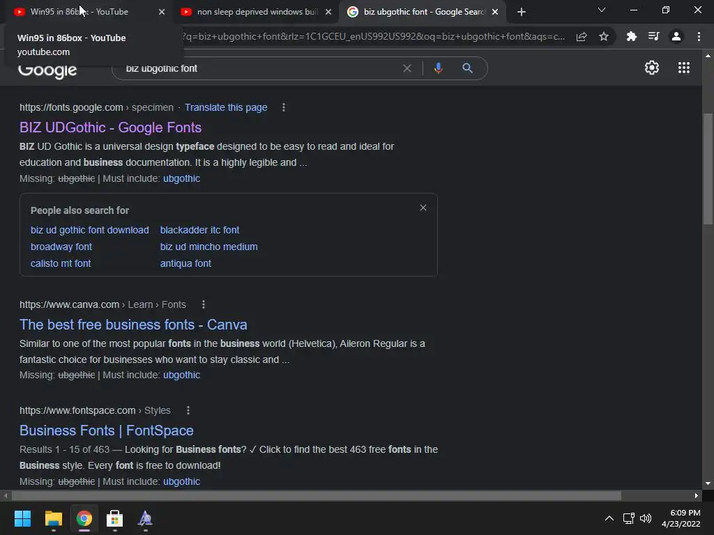Search calisto mt font suggestion
Screen dimensions: 714x535
tap(61, 263)
